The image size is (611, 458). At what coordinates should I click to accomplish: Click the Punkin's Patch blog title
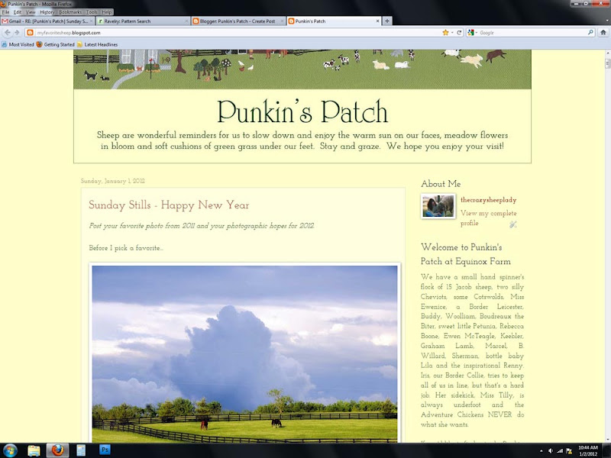click(302, 111)
